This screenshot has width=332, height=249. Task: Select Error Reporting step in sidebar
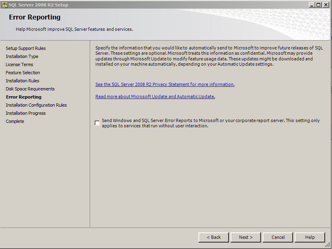click(x=24, y=97)
